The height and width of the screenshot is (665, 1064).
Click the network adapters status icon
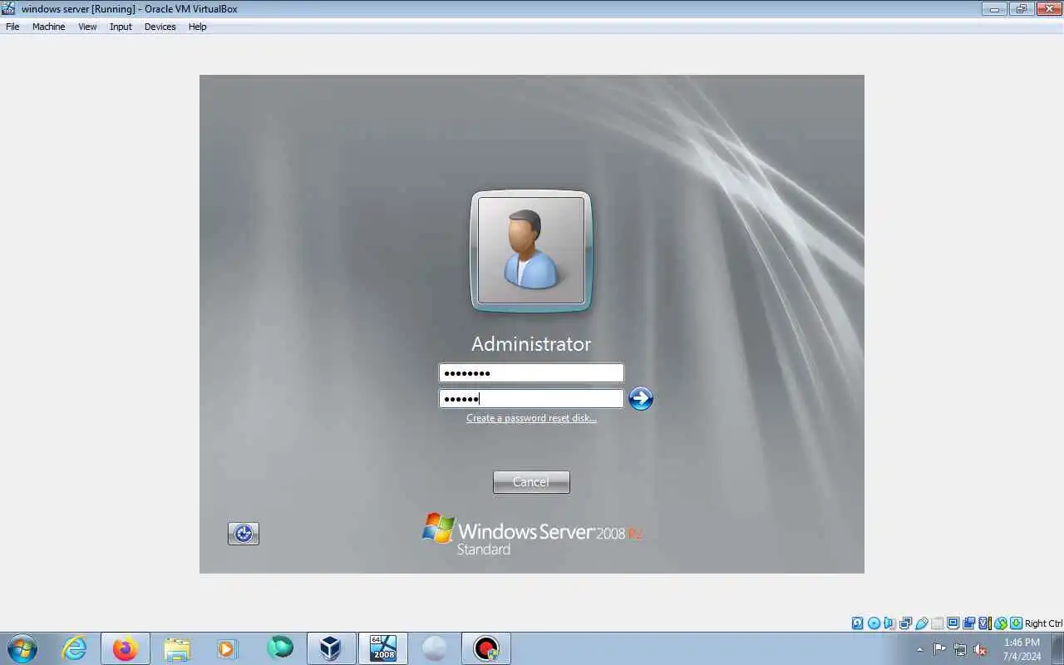[905, 623]
